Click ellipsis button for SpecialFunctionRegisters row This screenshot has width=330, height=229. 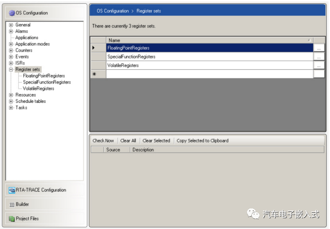point(319,57)
